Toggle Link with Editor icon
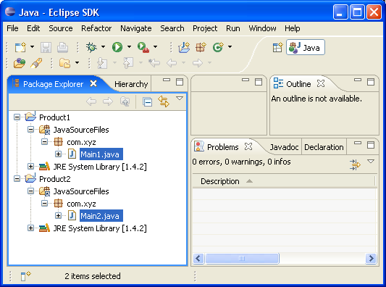This screenshot has width=386, height=287. pyautogui.click(x=164, y=101)
